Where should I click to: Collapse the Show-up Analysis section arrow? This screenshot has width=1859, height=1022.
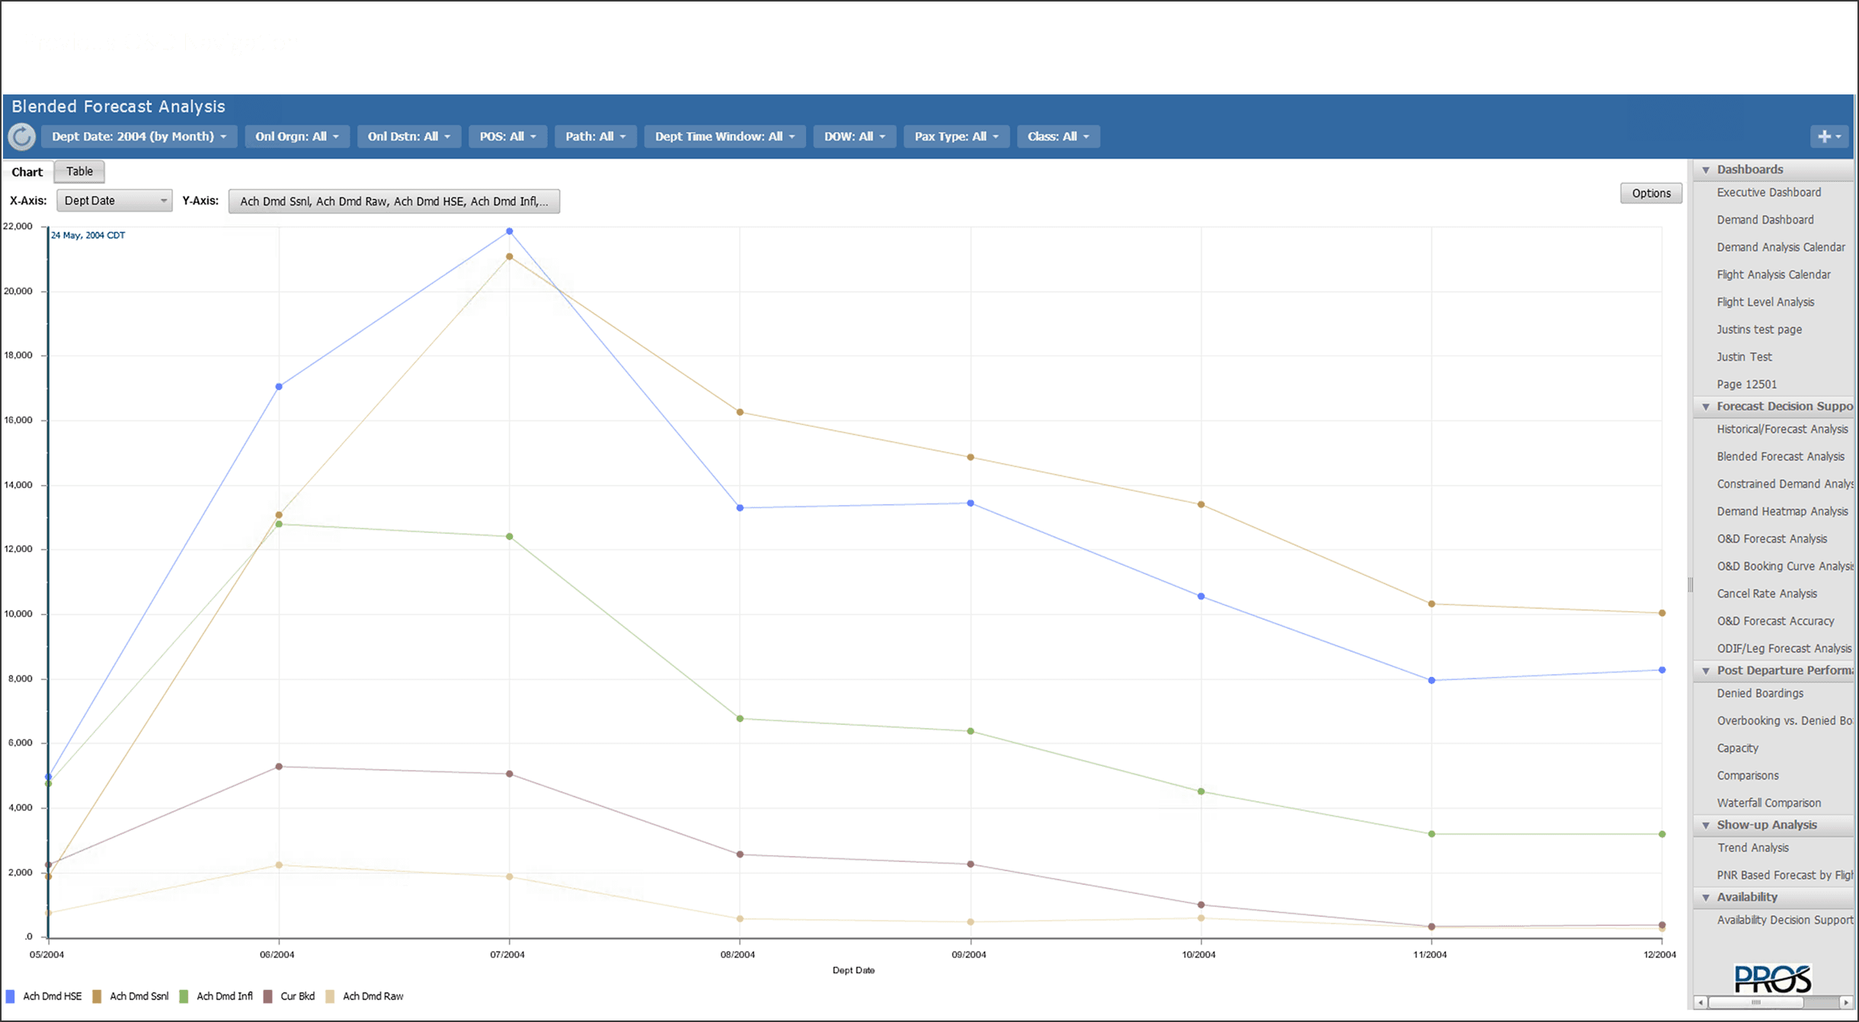point(1706,826)
